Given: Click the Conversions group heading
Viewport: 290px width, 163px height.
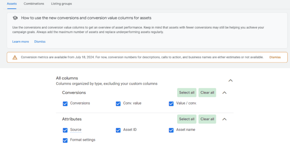Looking at the screenshot, I should [x=74, y=92].
